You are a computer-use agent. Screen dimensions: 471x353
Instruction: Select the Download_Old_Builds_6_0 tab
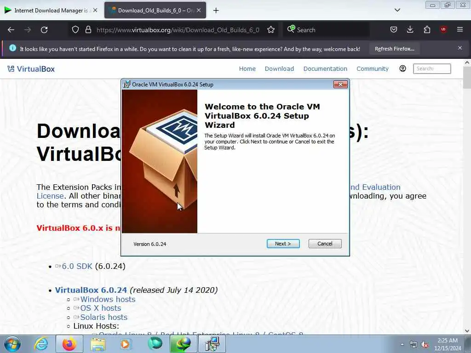pos(155,10)
